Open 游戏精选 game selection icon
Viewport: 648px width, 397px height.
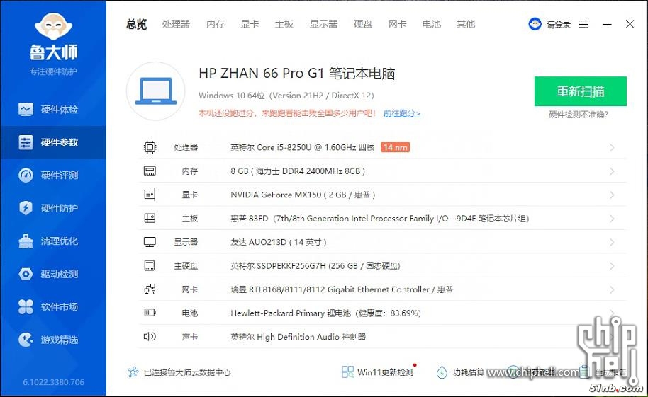[26, 340]
